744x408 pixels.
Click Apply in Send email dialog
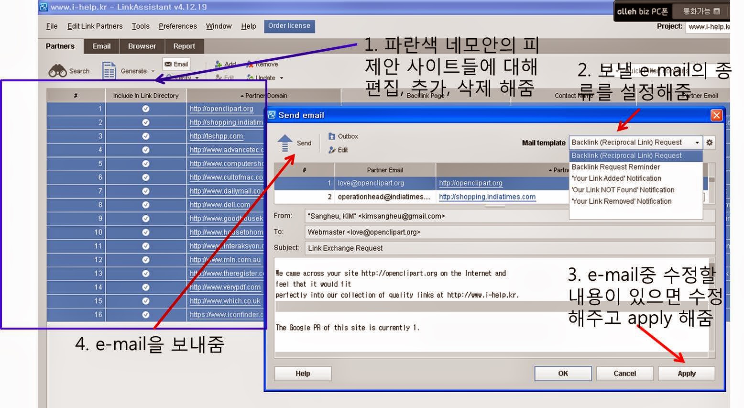click(687, 374)
